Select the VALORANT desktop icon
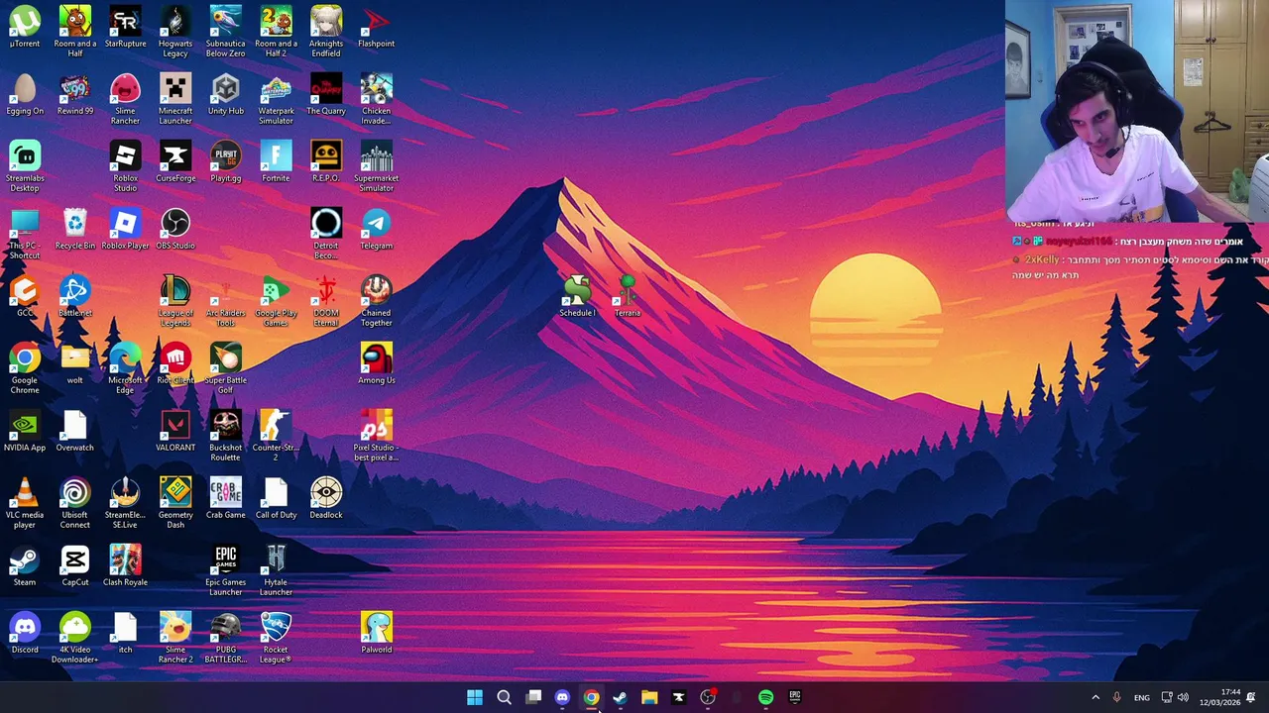Image resolution: width=1269 pixels, height=713 pixels. pos(175,431)
